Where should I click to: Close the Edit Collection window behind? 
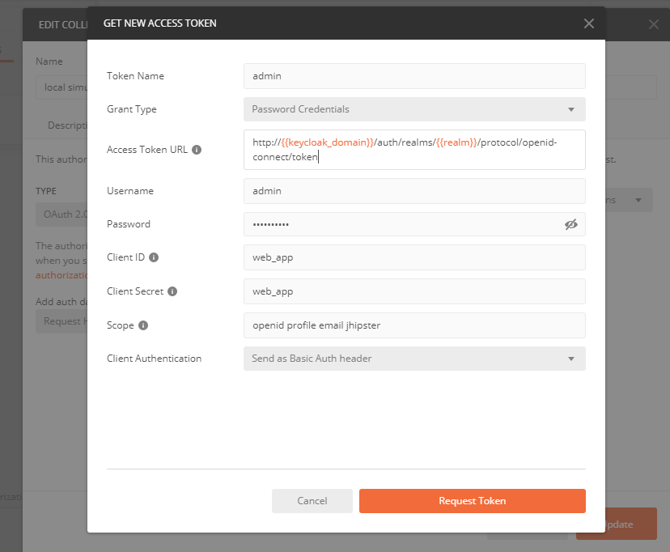tap(653, 24)
